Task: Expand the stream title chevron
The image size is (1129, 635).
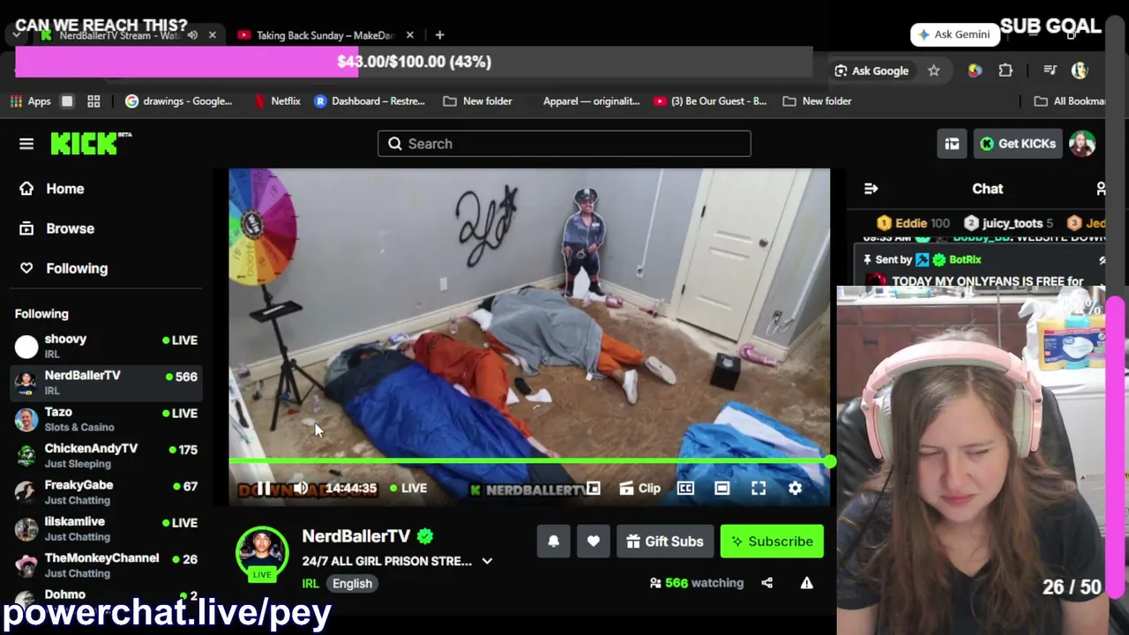Action: pyautogui.click(x=487, y=562)
